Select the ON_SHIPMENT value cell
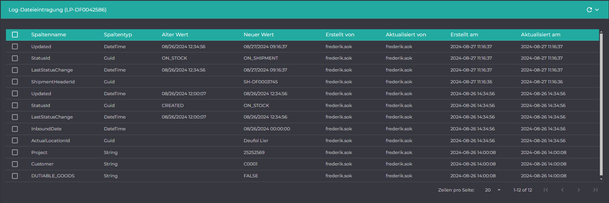 coord(261,58)
